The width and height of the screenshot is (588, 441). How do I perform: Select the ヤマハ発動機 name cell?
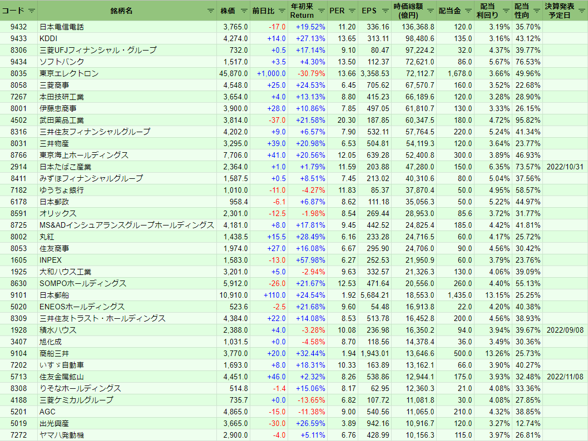(x=127, y=435)
